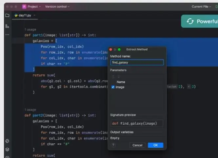218x158 pixels.
Task: Move parameter down arrow in Extract Method
Action: 119,76
